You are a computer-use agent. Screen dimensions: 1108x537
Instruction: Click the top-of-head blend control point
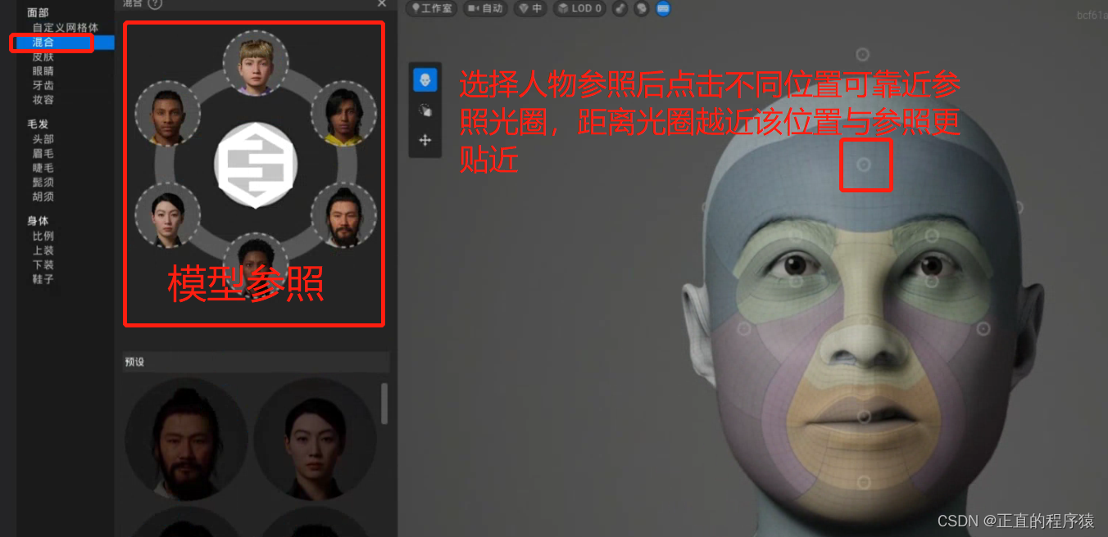(x=862, y=54)
